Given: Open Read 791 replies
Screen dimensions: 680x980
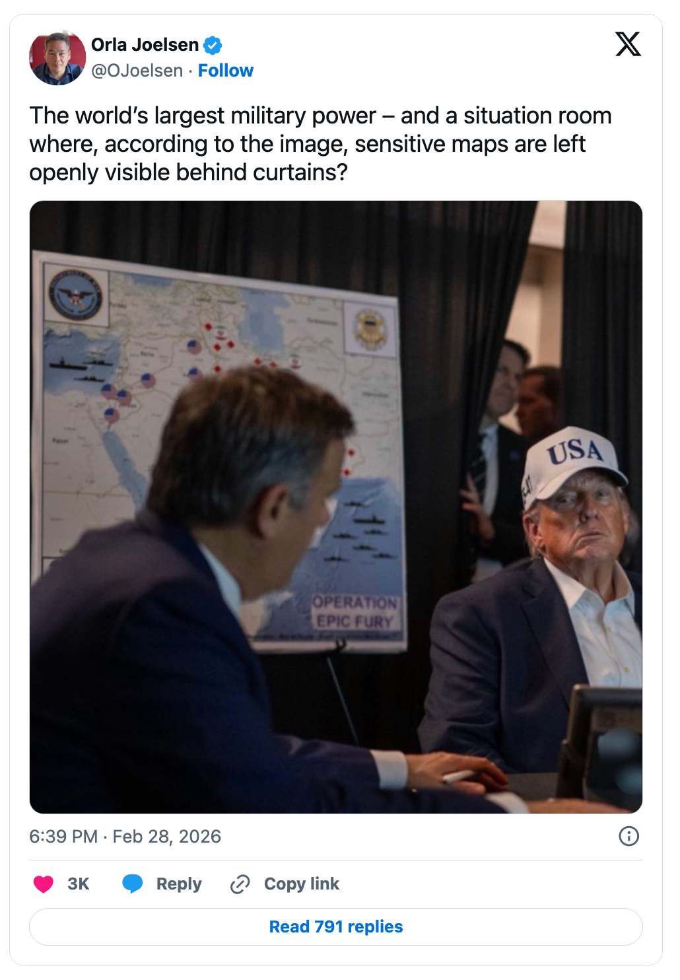Looking at the screenshot, I should (x=336, y=927).
